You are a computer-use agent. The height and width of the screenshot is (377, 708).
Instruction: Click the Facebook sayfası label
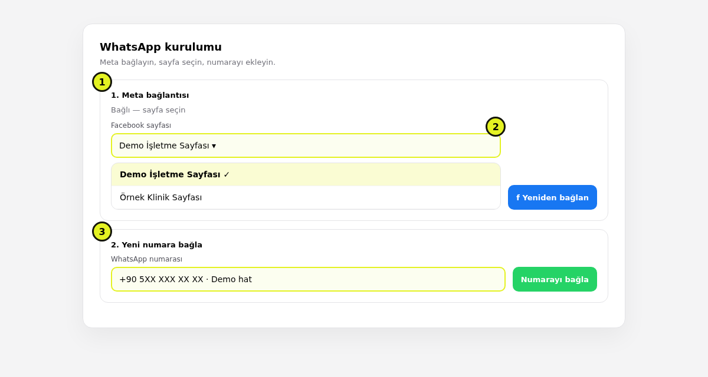point(141,125)
